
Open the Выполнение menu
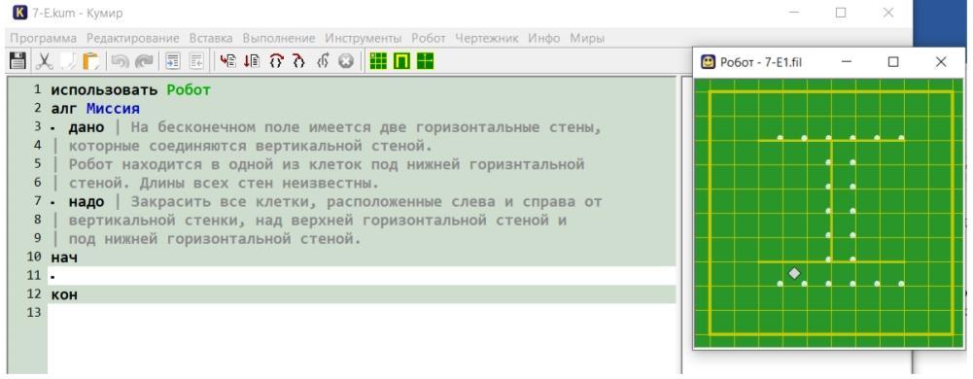tap(279, 39)
